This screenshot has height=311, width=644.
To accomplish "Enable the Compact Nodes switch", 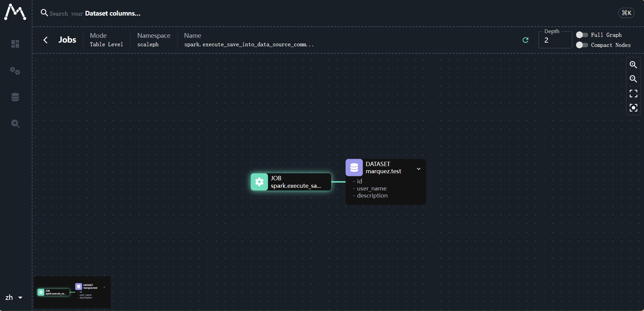I will point(582,45).
